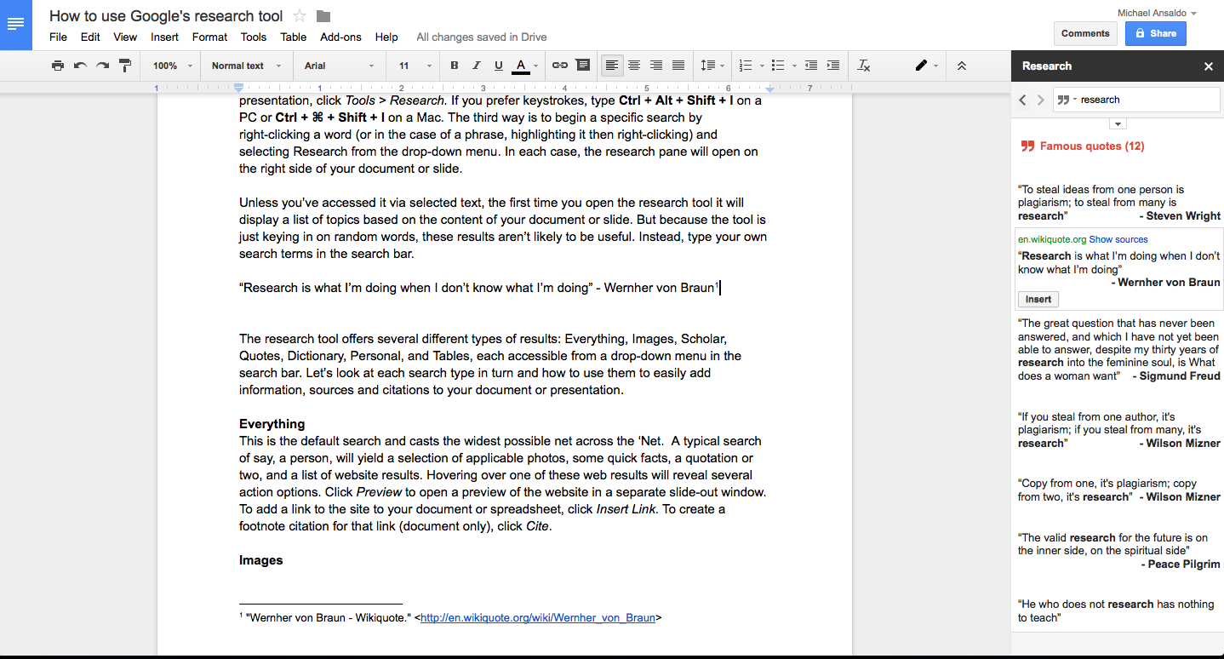The image size is (1224, 659).
Task: Apply a bulleted list
Action: pyautogui.click(x=777, y=66)
